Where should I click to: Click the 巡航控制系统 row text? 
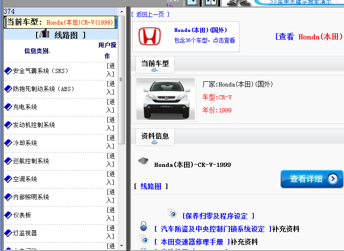pos(31,161)
